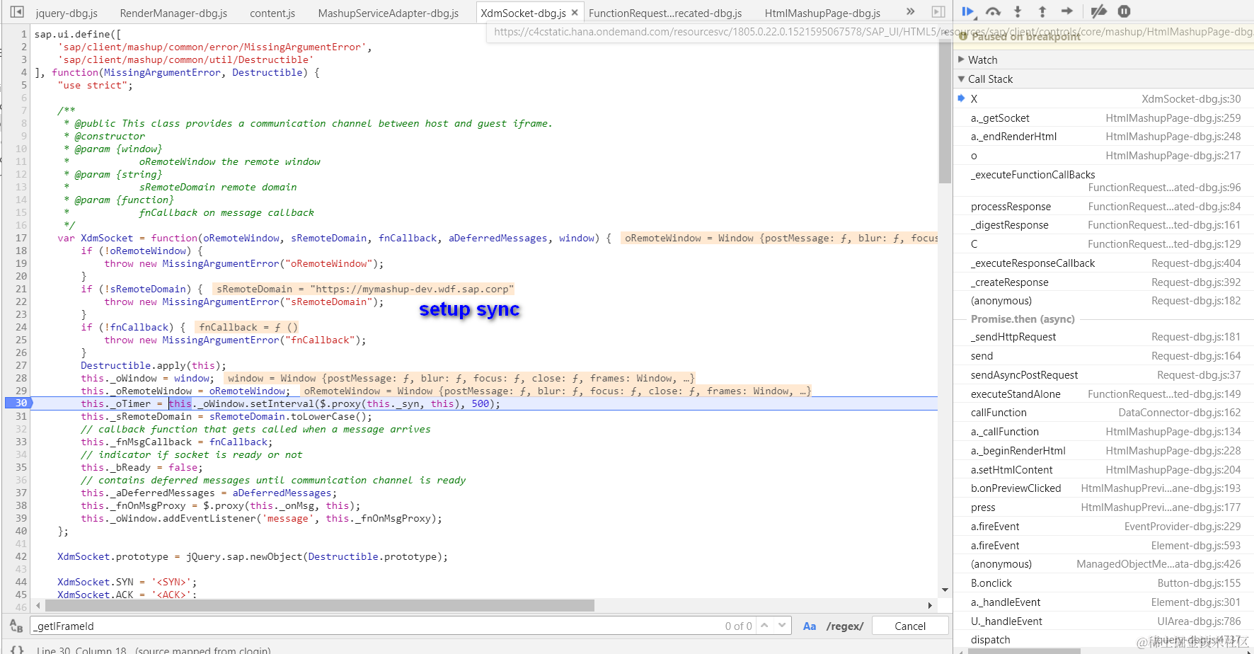This screenshot has width=1254, height=654.
Task: Select the _executeFunctionCallBacks stack frame
Action: pos(1104,181)
